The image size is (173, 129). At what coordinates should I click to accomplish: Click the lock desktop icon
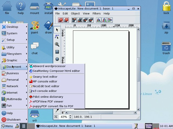[166, 8]
